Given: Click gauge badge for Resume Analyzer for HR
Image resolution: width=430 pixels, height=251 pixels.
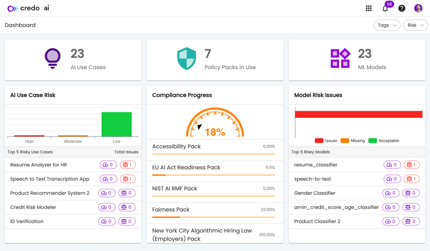Looking at the screenshot, I should tap(108, 165).
